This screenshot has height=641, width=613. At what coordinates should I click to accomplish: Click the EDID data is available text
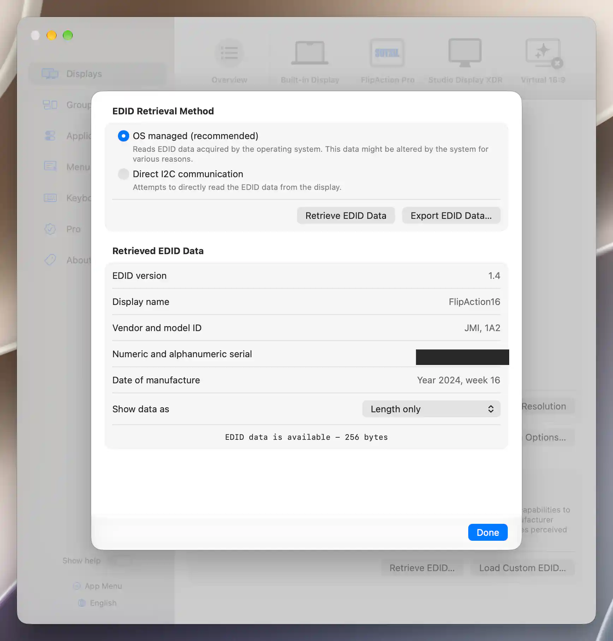[306, 437]
